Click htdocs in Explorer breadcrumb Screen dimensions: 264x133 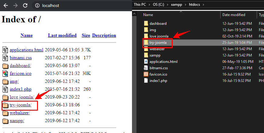tap(195, 5)
